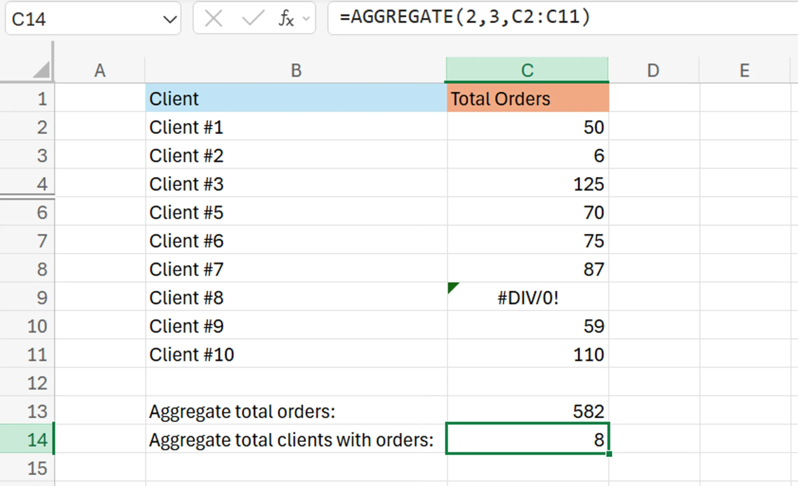Click the Client #10 cell

[x=296, y=354]
